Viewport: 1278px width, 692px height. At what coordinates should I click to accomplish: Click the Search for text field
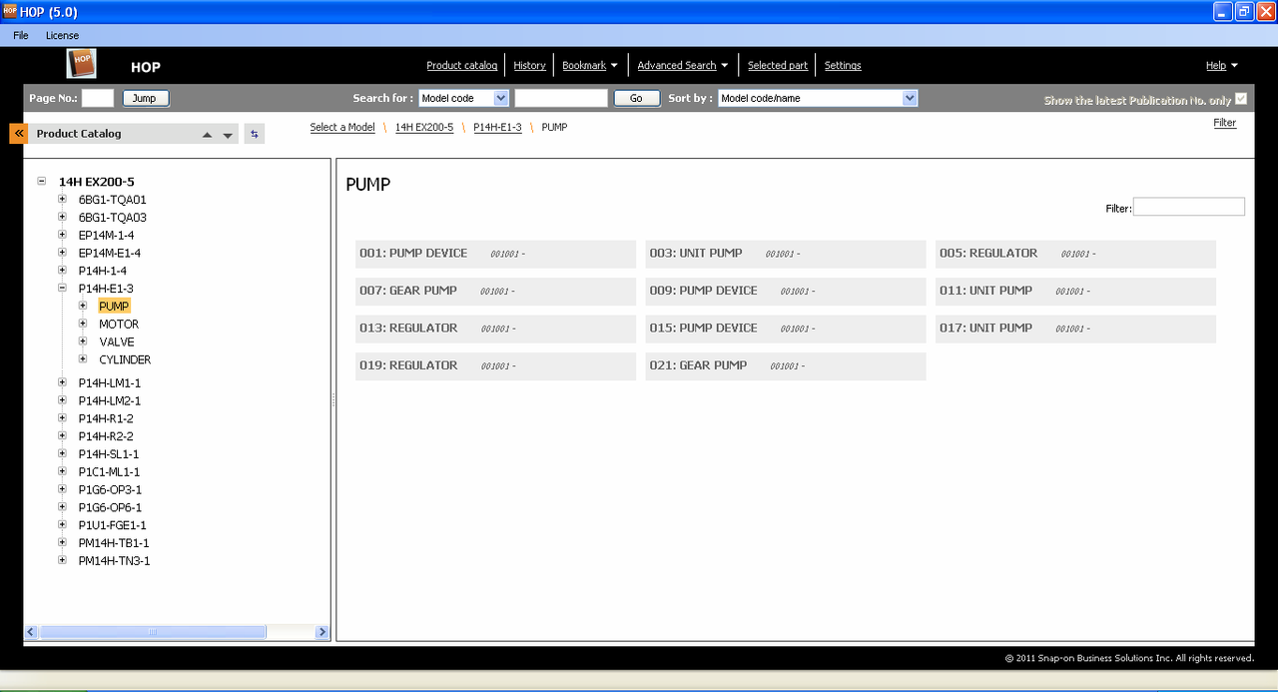(x=561, y=98)
